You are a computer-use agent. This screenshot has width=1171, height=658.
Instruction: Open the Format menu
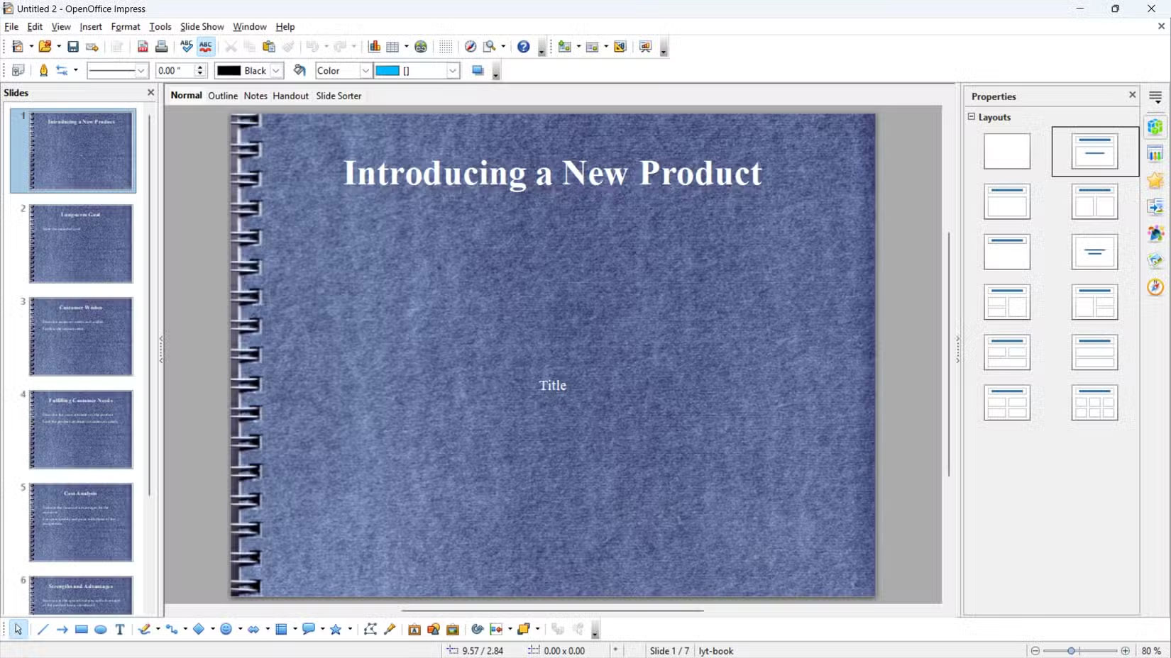(126, 26)
